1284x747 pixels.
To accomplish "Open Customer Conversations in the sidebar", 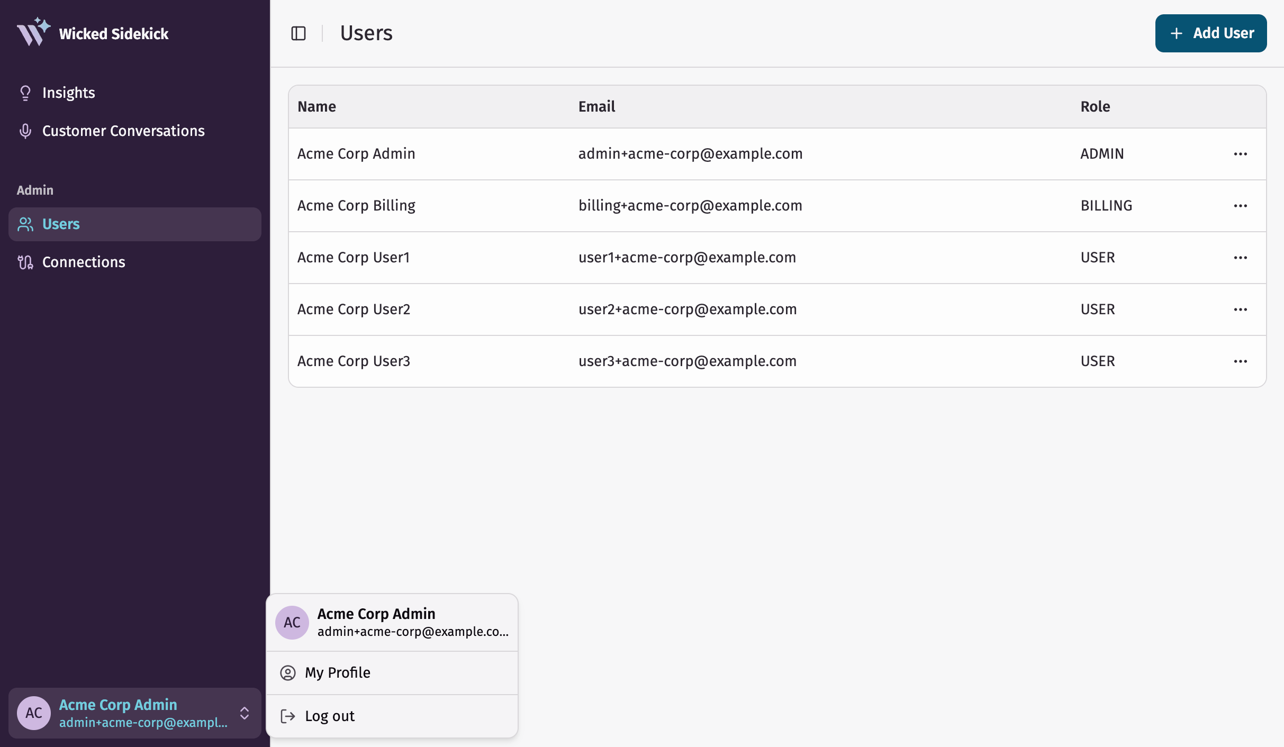I will pos(123,131).
